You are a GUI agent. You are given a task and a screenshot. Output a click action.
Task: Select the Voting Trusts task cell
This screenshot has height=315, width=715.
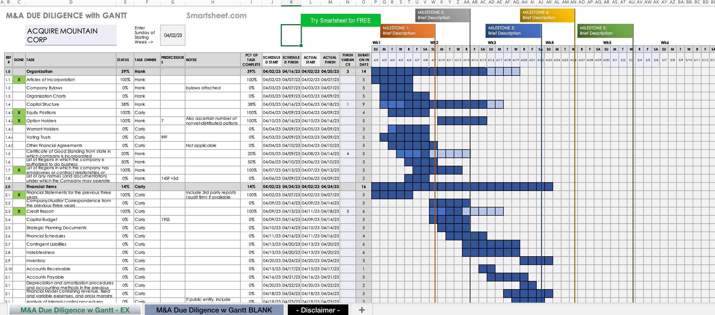pos(71,137)
